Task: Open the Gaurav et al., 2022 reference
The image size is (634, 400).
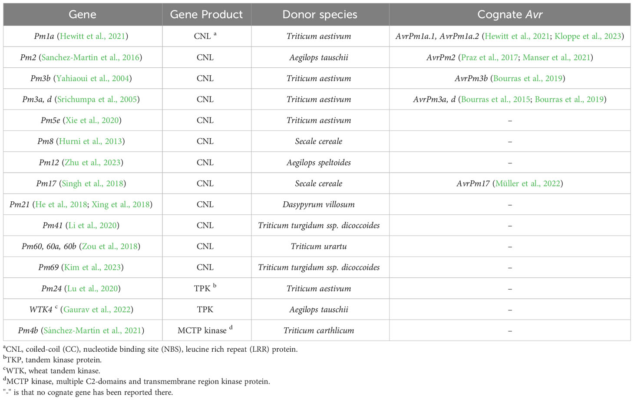Action: (97, 310)
